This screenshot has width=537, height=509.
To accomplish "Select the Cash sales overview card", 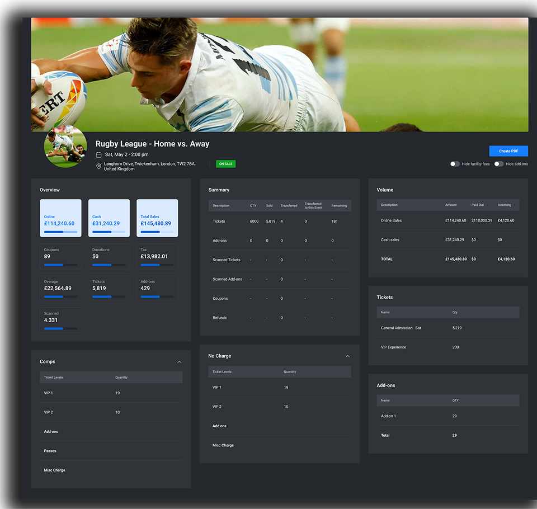I will point(109,218).
